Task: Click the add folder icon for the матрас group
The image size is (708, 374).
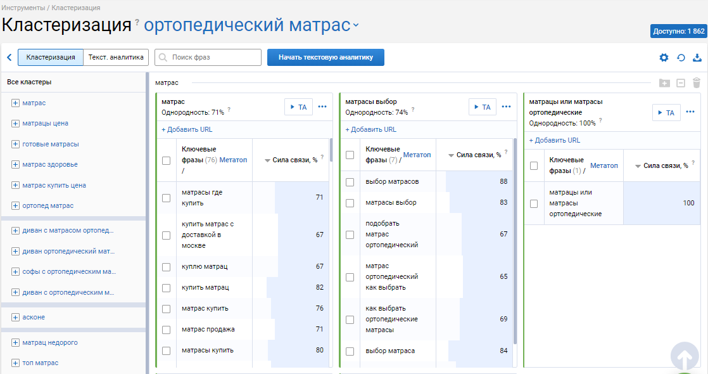Action: pyautogui.click(x=664, y=83)
